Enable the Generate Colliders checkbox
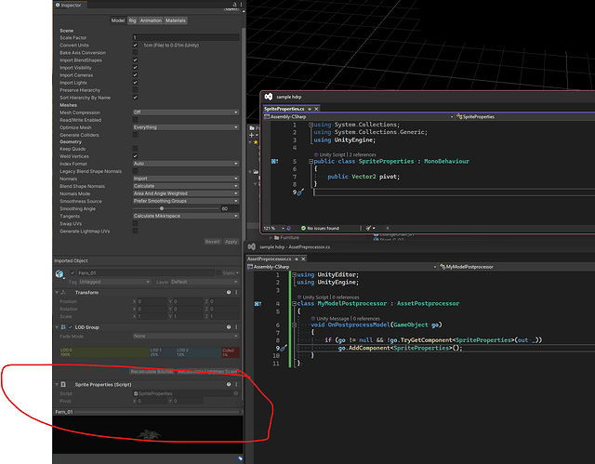 pos(136,134)
